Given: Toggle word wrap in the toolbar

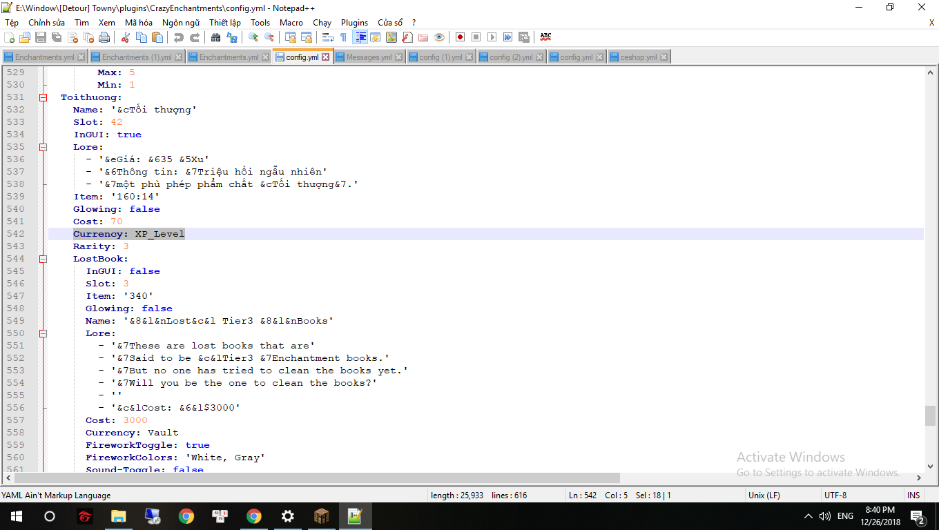Looking at the screenshot, I should point(328,37).
